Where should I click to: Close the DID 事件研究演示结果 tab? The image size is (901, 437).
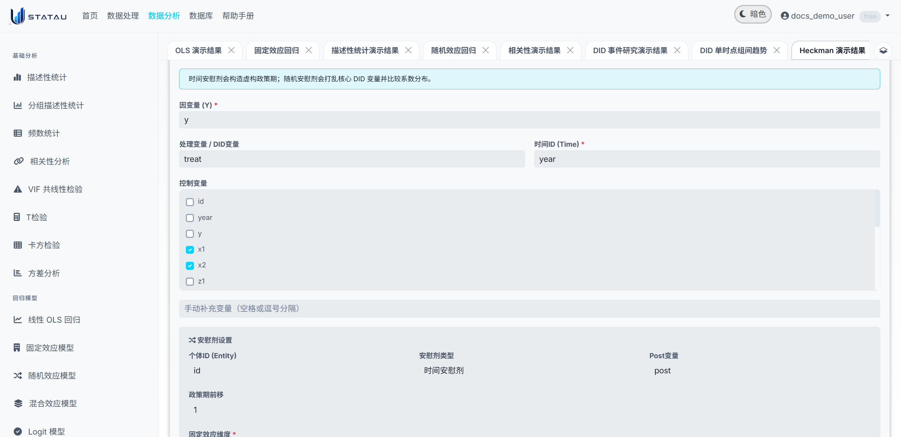click(677, 50)
